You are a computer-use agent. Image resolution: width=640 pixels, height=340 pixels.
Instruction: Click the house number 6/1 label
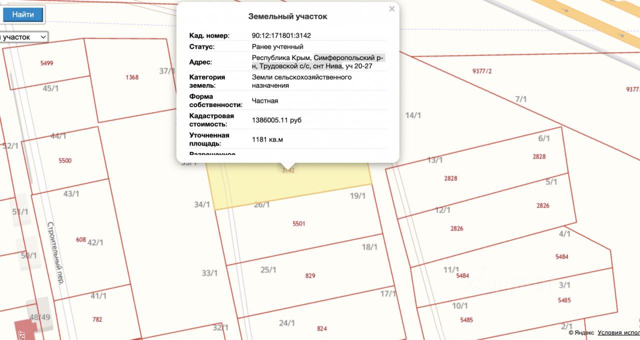(544, 138)
